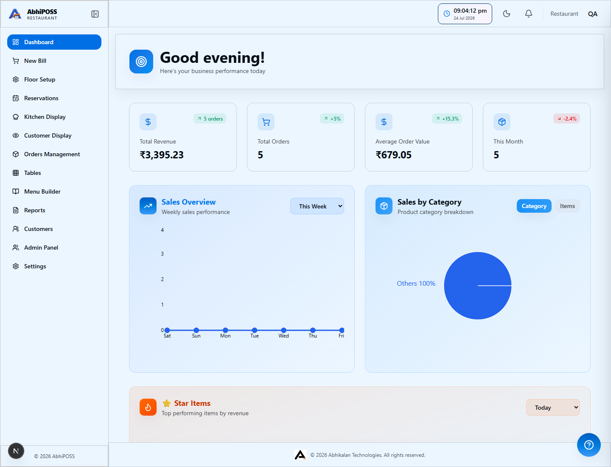This screenshot has height=467, width=611.
Task: Open the This Week period dropdown
Action: coord(317,206)
